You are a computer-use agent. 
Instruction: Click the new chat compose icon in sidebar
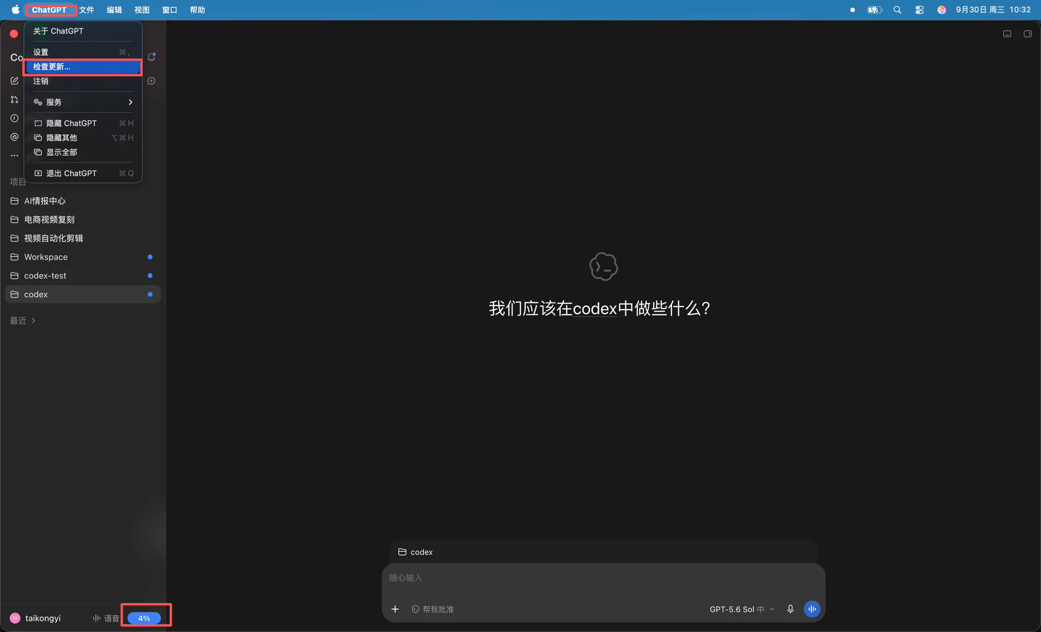pyautogui.click(x=14, y=81)
